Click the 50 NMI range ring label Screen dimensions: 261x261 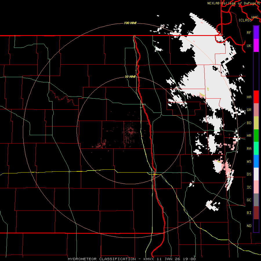click(130, 77)
